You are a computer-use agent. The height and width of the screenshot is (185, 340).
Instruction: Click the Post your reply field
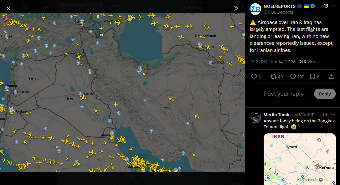coord(284,94)
